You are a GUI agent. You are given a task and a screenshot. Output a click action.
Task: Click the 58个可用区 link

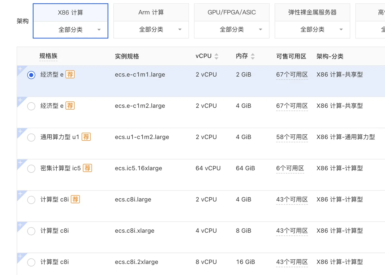292,137
